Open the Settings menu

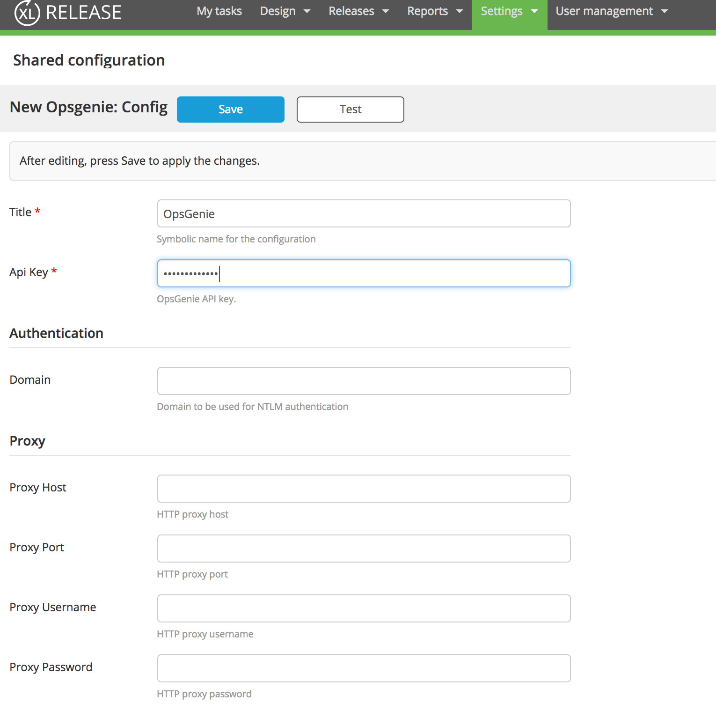point(502,11)
